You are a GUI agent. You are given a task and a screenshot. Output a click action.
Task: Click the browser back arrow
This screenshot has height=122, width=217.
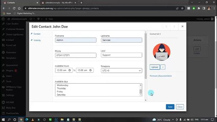4,8
